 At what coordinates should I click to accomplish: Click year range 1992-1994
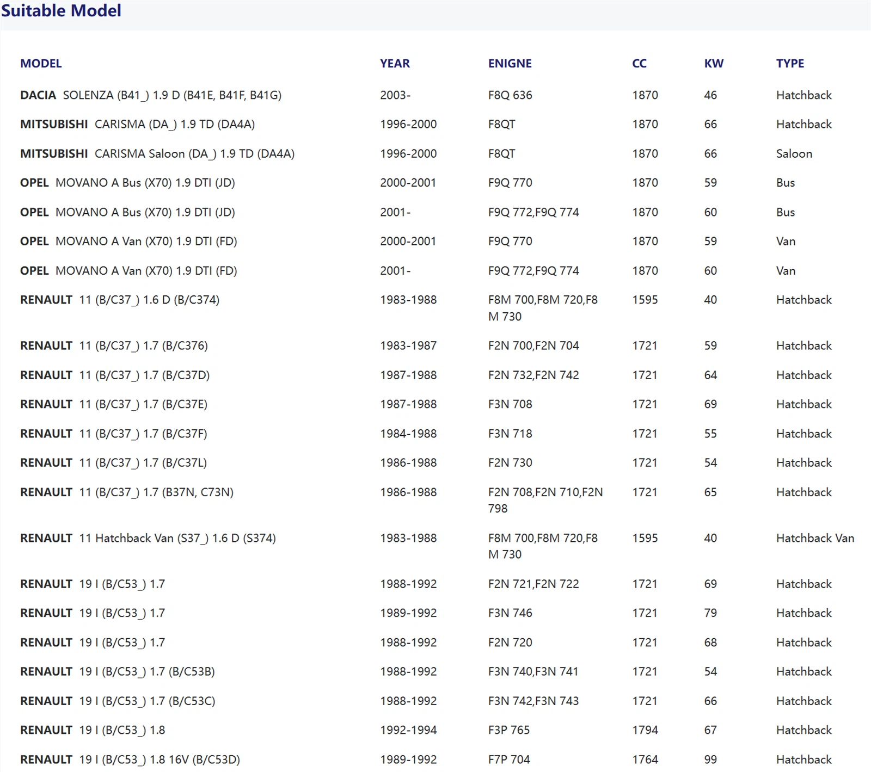coord(408,730)
